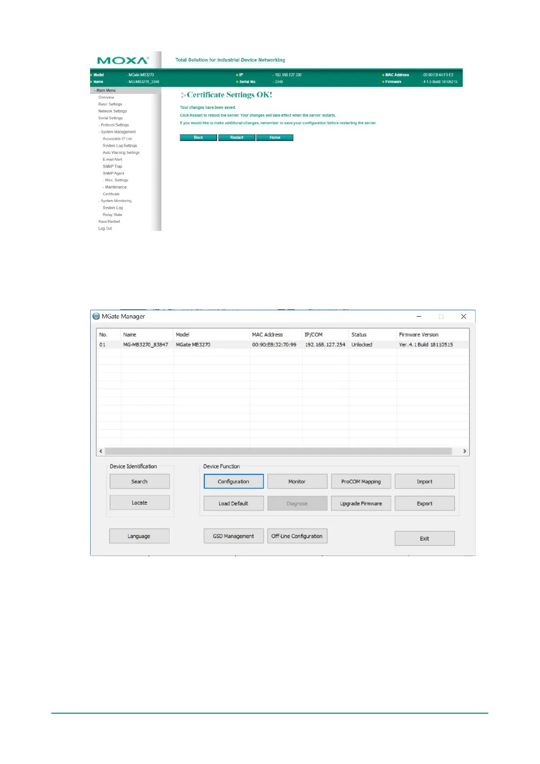Image resolution: width=540 pixels, height=764 pixels.
Task: Open Accessible IP List menu entry
Action: tap(117, 139)
